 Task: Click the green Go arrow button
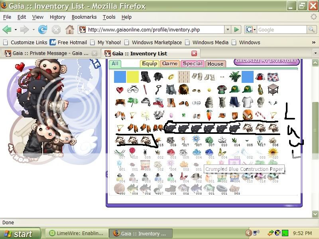[x=236, y=29]
